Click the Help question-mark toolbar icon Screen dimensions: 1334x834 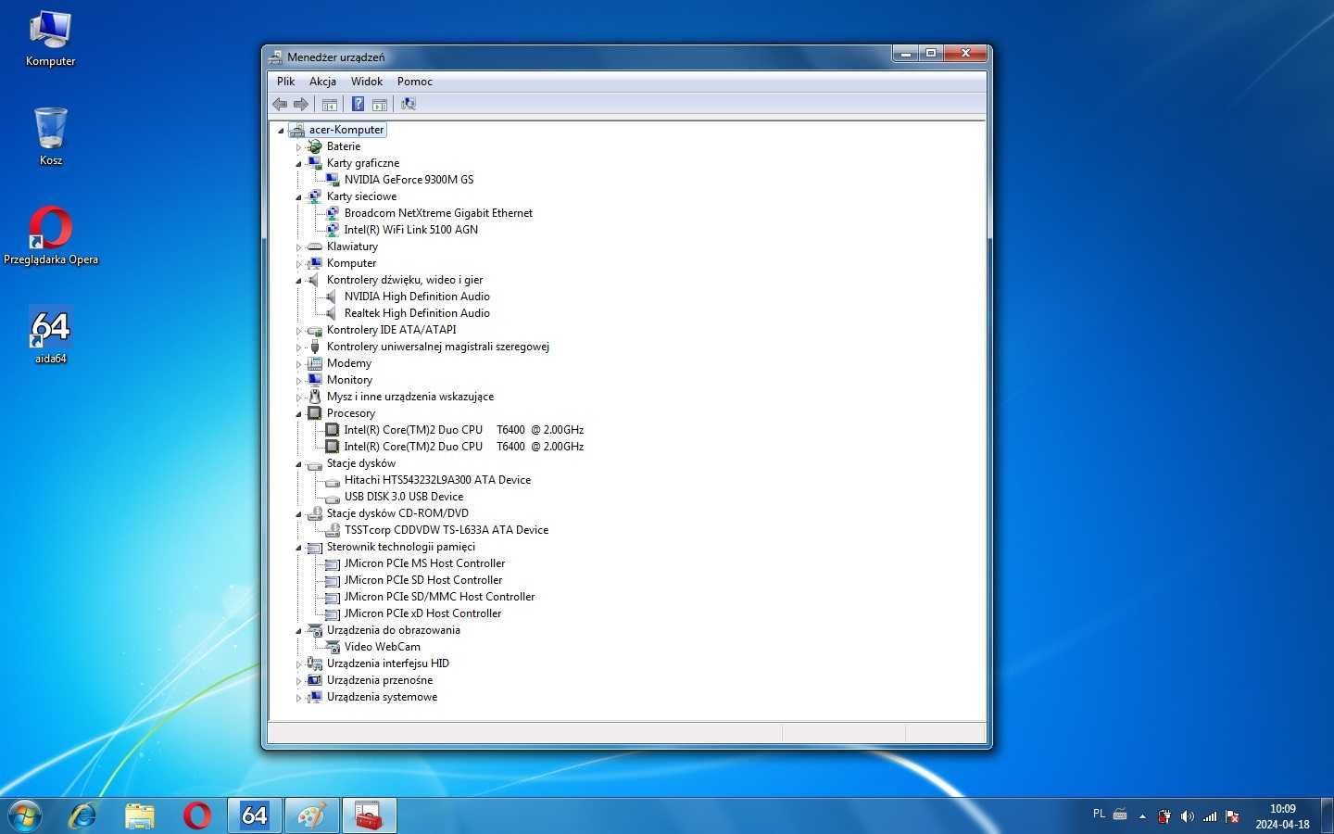(x=358, y=104)
